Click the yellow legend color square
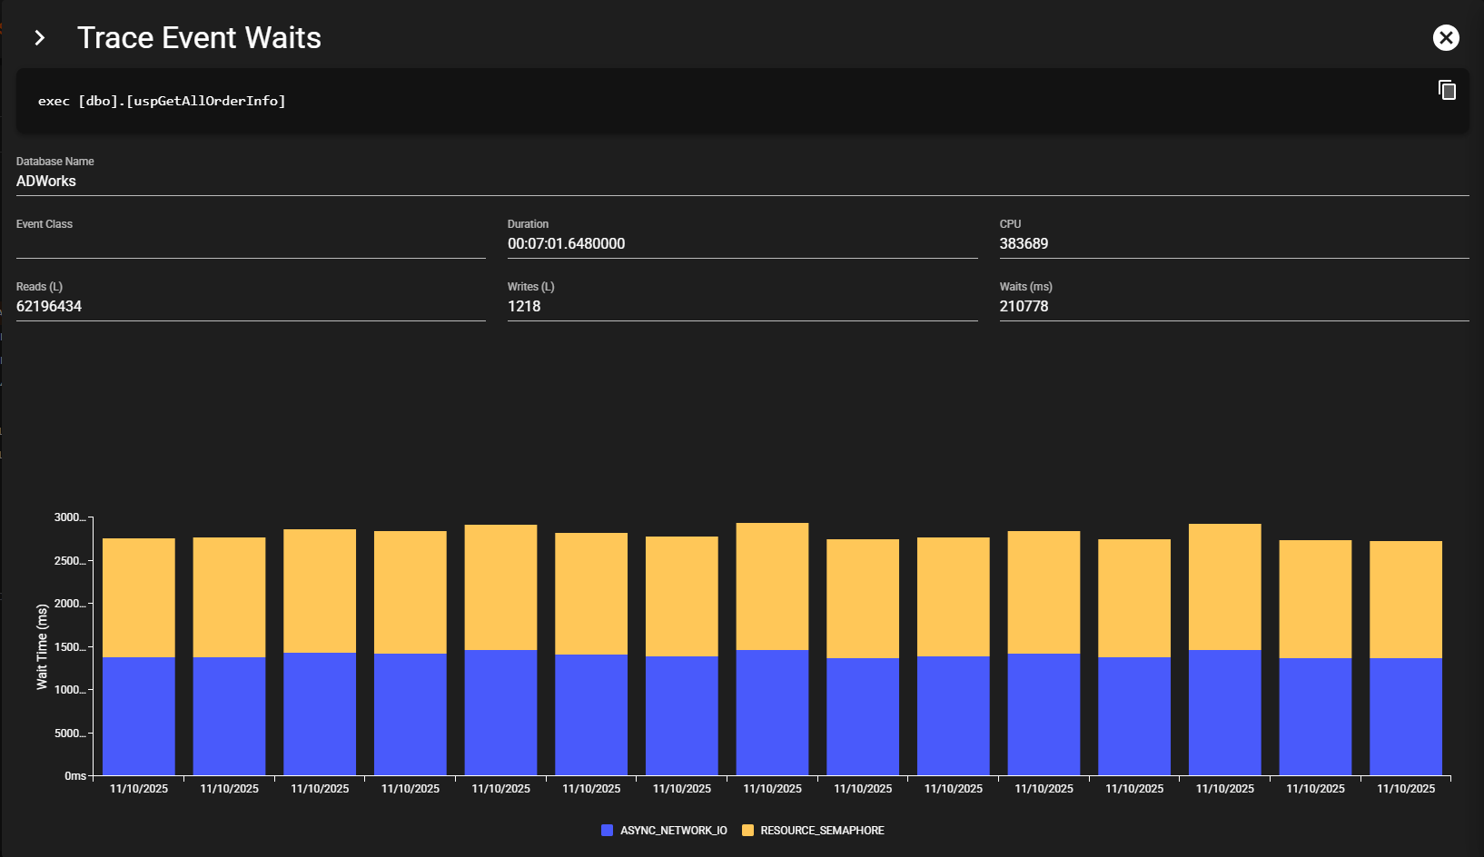 (x=747, y=831)
